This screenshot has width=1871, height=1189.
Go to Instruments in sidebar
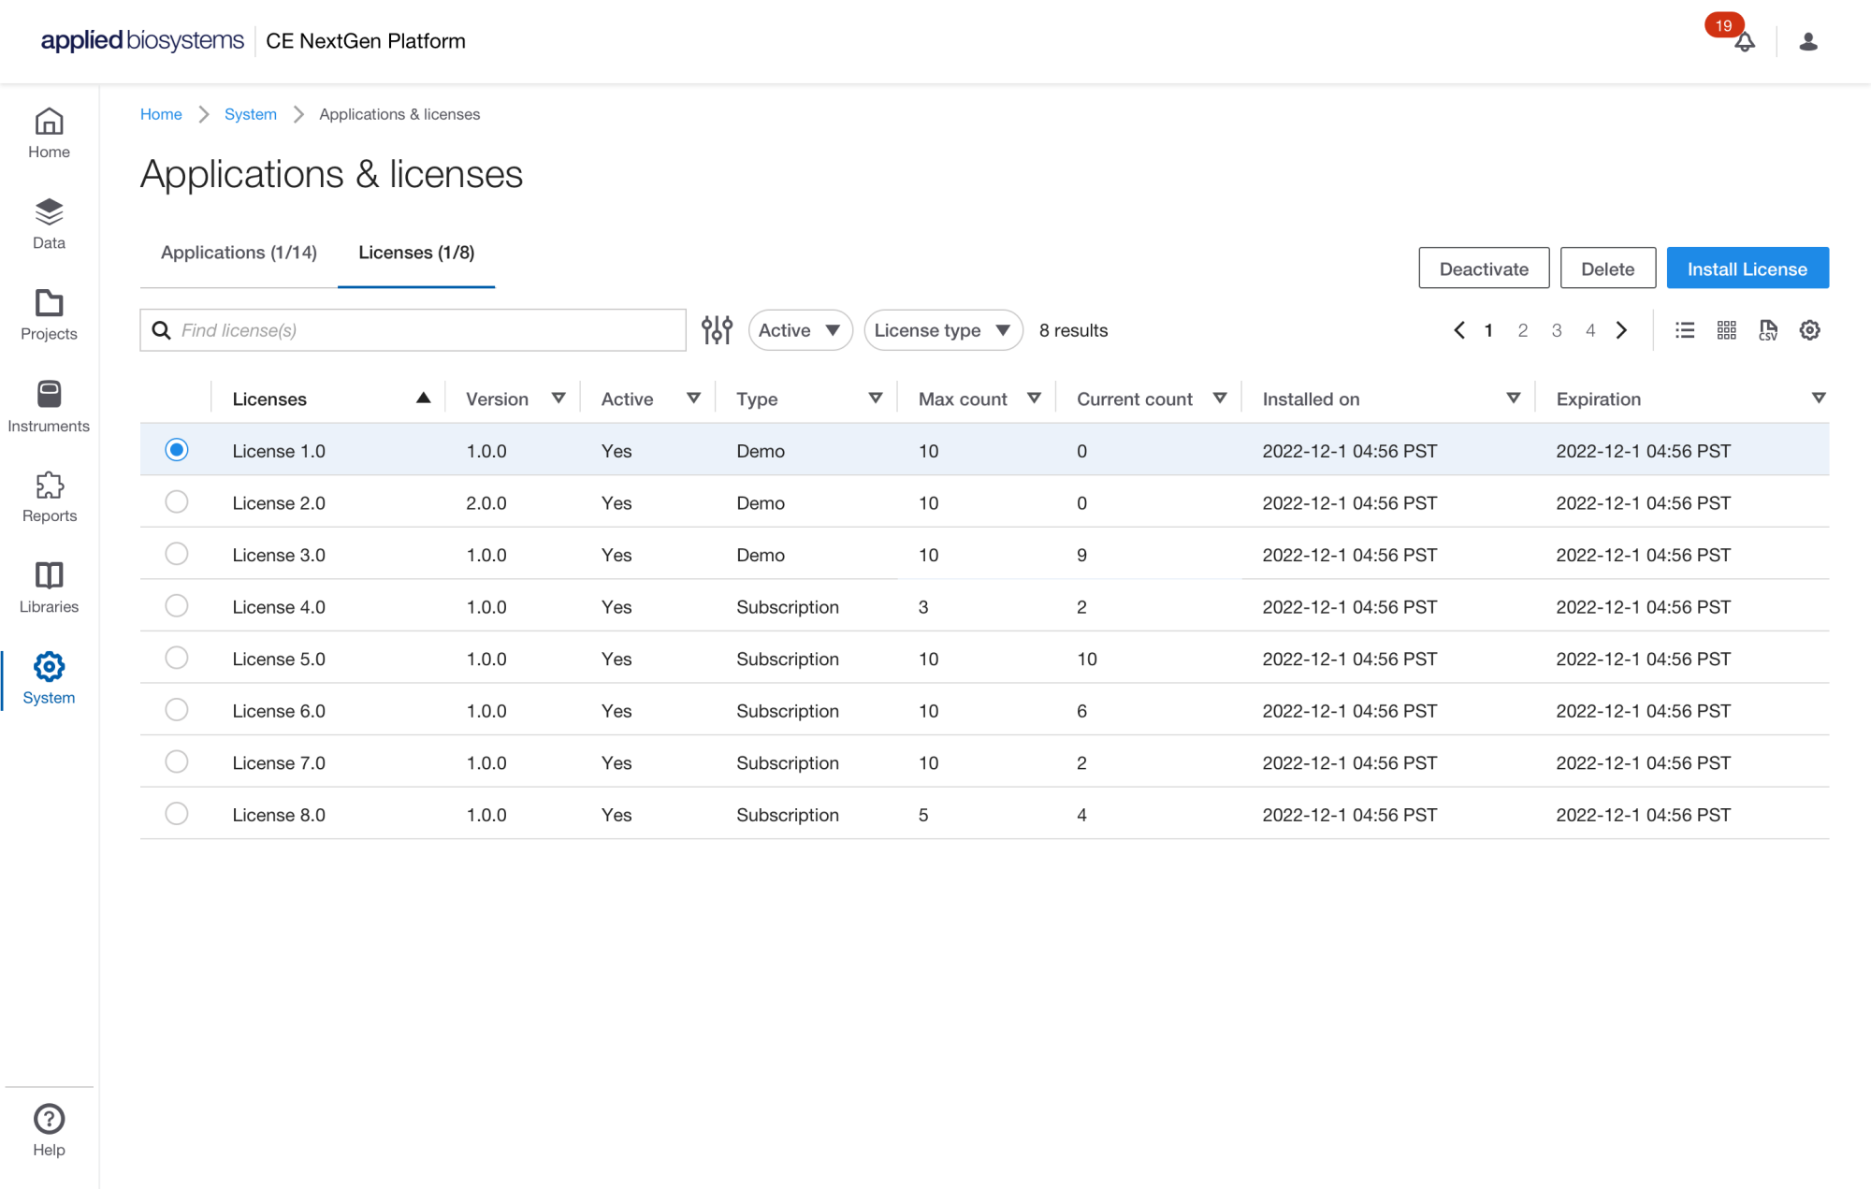[49, 406]
